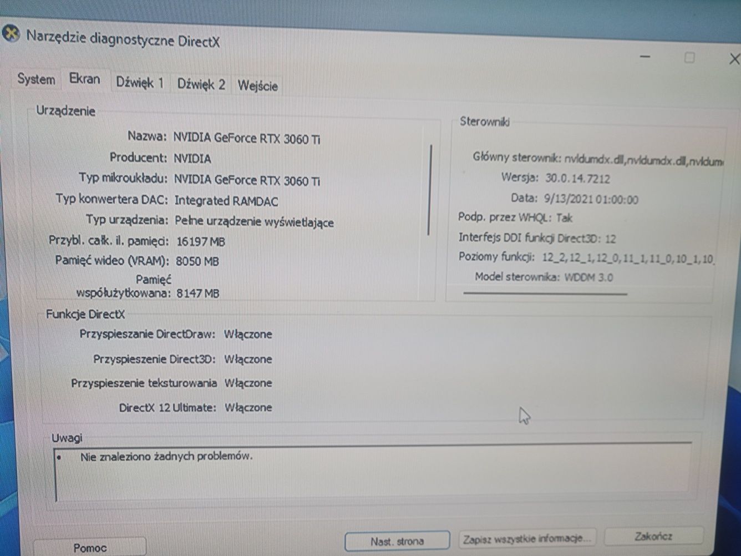Click the Sterowniki panel horizontal scrollbar

(545, 294)
